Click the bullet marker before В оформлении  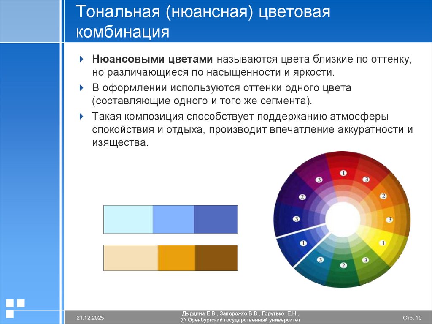pyautogui.click(x=81, y=87)
